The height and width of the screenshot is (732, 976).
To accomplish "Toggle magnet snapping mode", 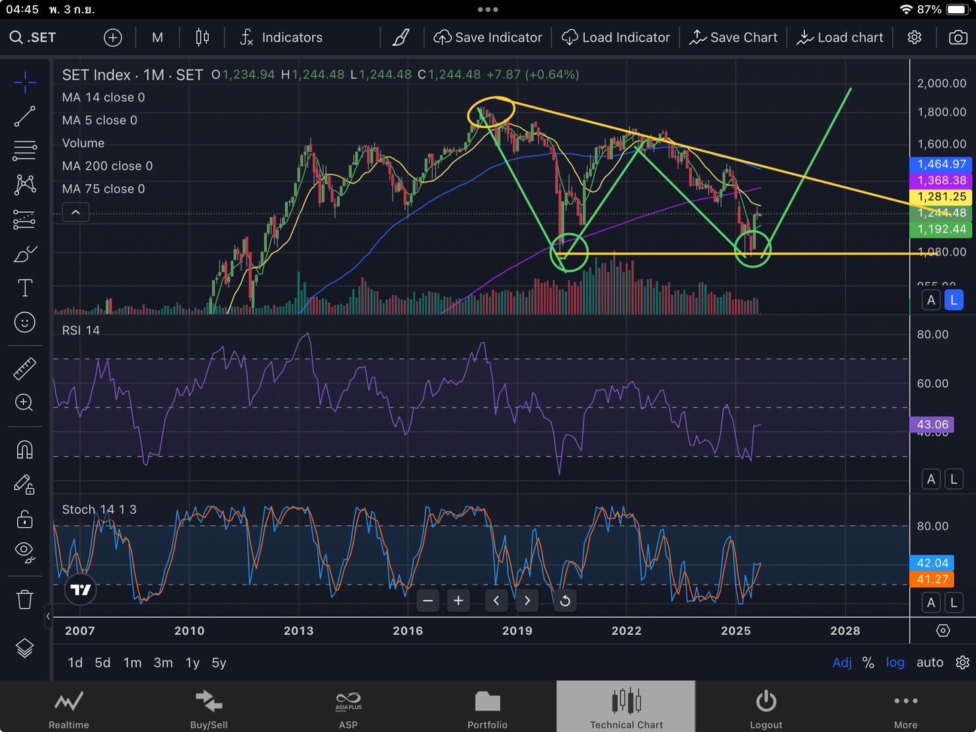I will coord(24,450).
